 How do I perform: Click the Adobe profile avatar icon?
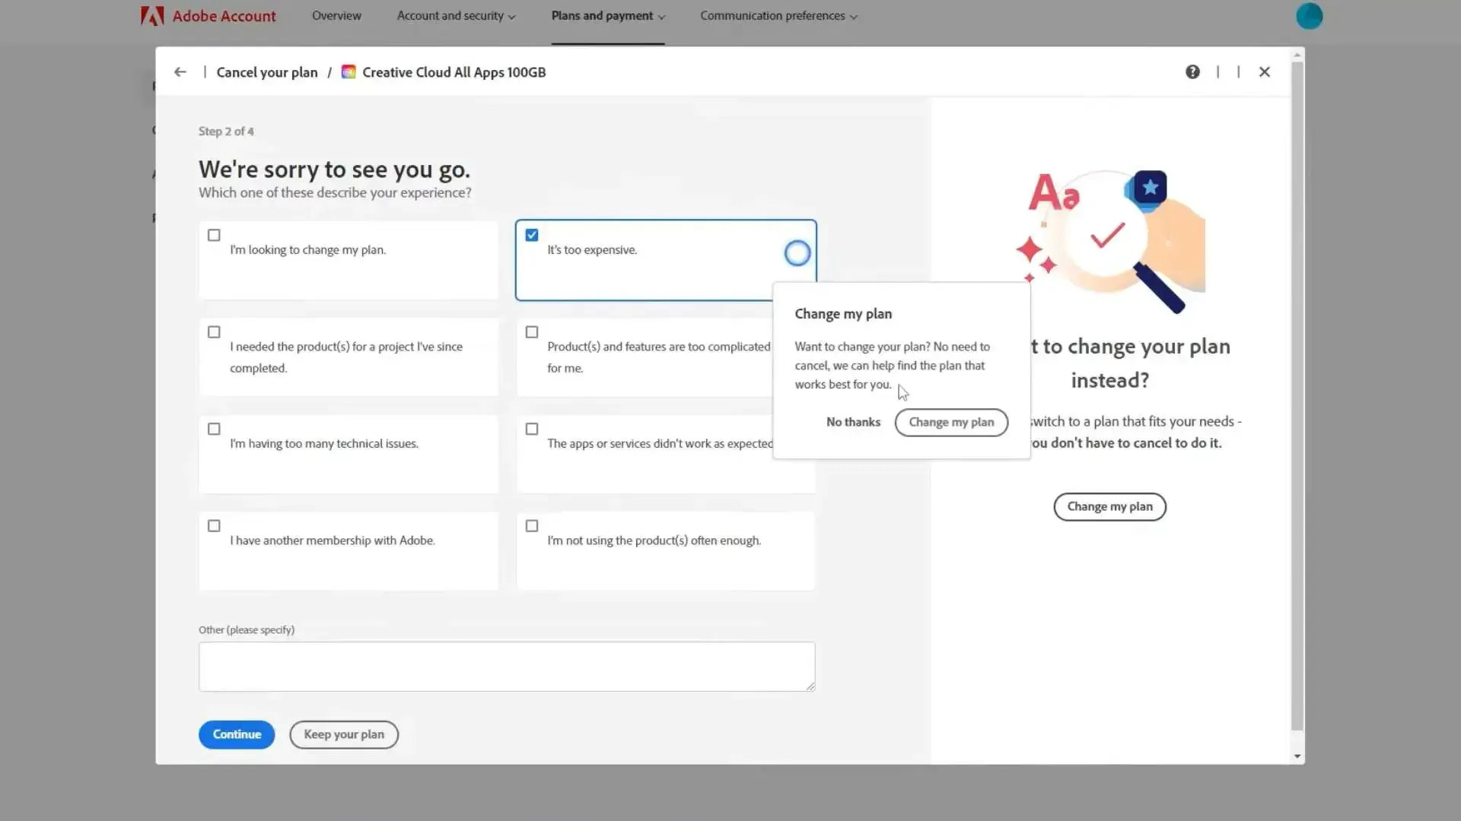[x=1310, y=15]
